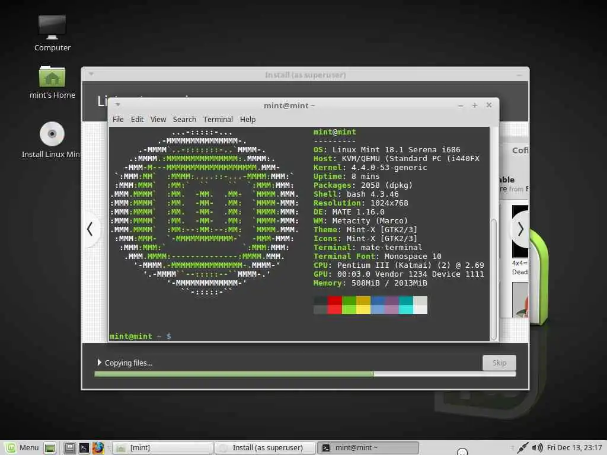Open the Search menu in terminal

click(184, 120)
